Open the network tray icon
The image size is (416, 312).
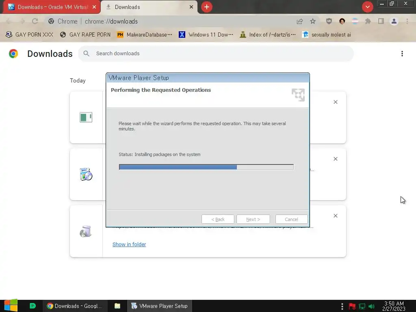tap(362, 306)
